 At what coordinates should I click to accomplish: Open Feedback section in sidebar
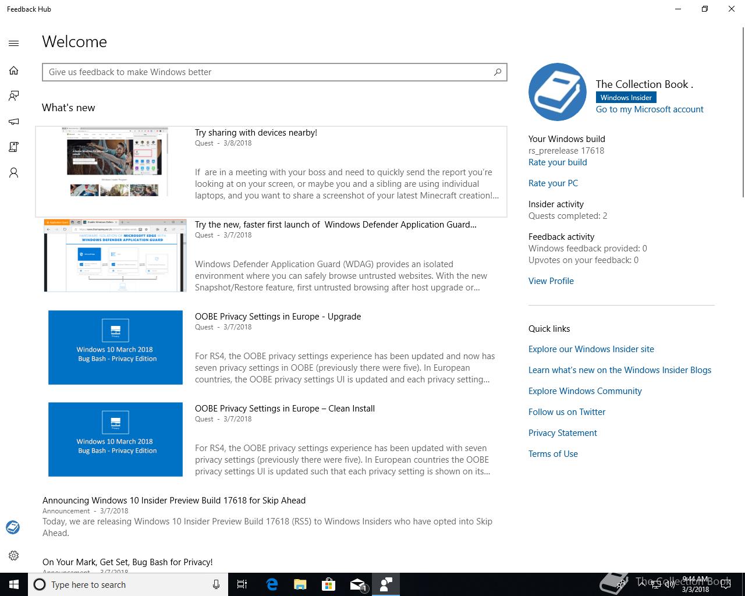coord(14,96)
